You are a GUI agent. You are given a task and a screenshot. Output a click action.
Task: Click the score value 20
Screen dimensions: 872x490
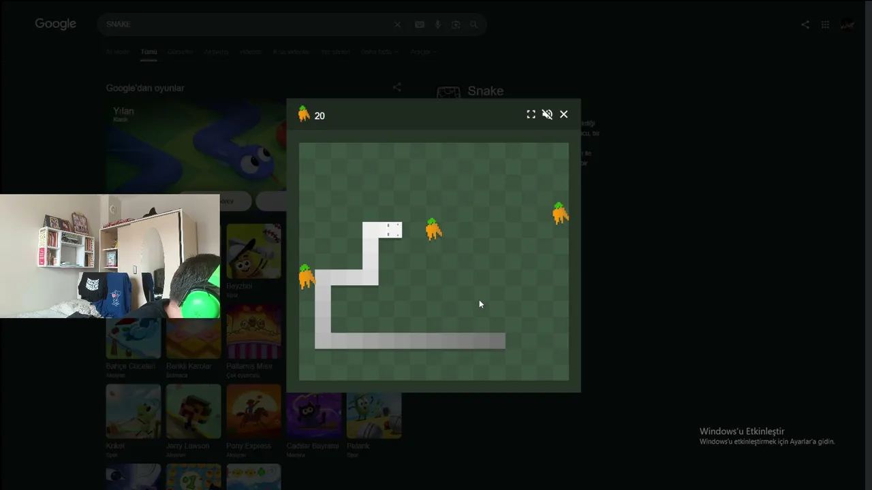pyautogui.click(x=320, y=116)
